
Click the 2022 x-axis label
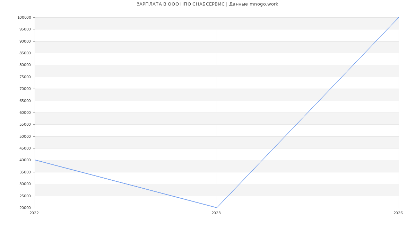click(x=34, y=213)
